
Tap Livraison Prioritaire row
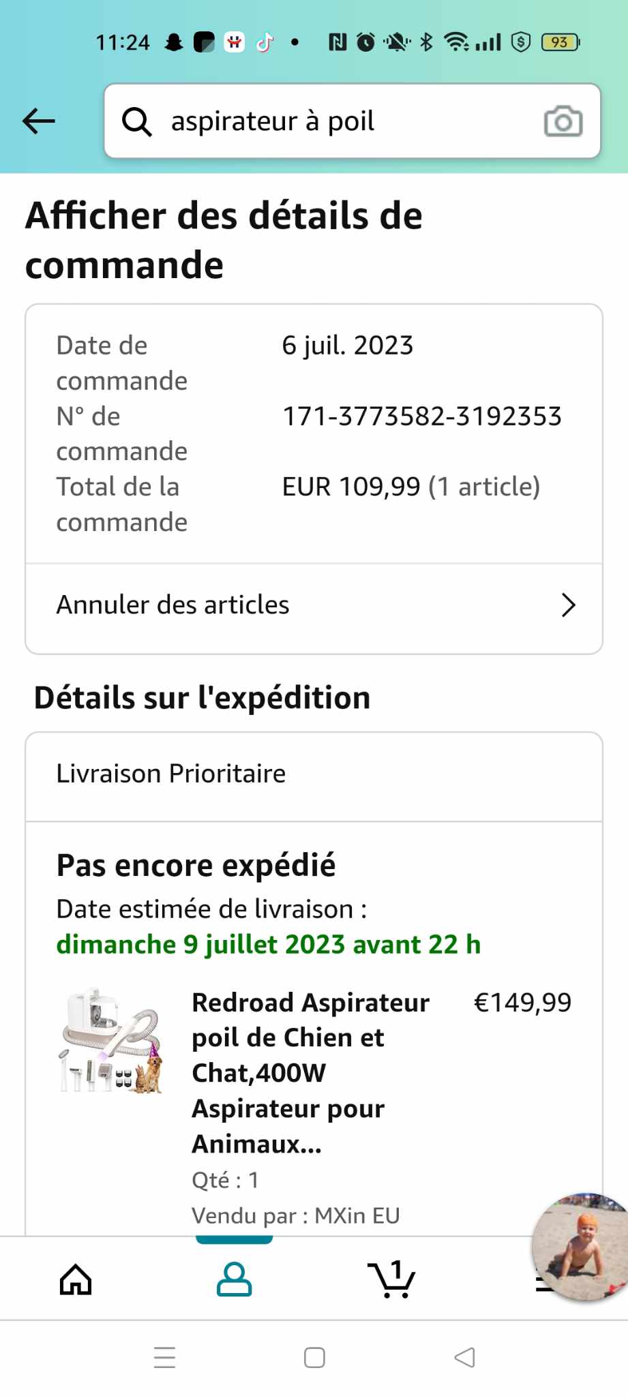point(314,774)
